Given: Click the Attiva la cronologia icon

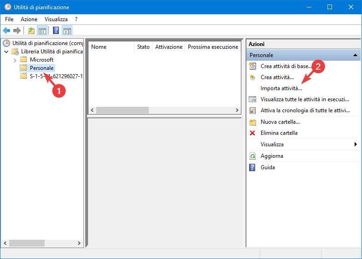Looking at the screenshot, I should point(252,110).
